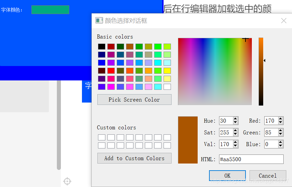Click the brightness value slider bar
This screenshot has width=292, height=187.
(x=261, y=71)
